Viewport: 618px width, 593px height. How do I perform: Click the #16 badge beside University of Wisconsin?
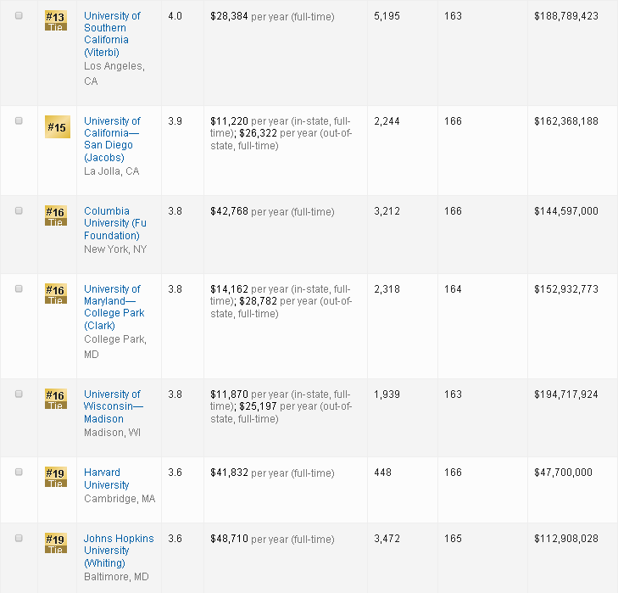55,399
